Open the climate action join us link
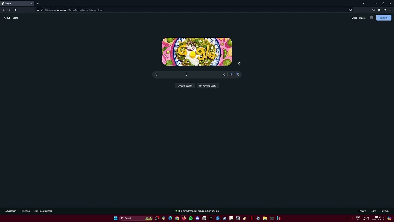 tap(197, 211)
